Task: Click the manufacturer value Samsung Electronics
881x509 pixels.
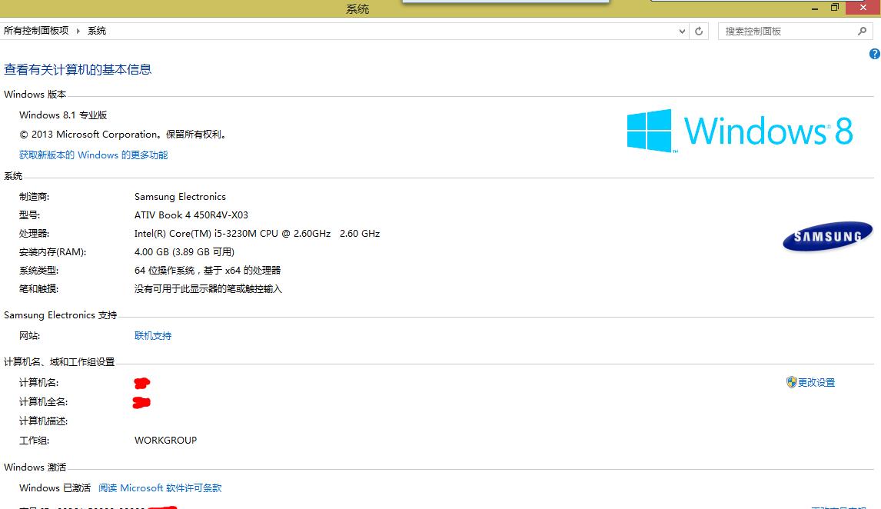Action: (180, 197)
